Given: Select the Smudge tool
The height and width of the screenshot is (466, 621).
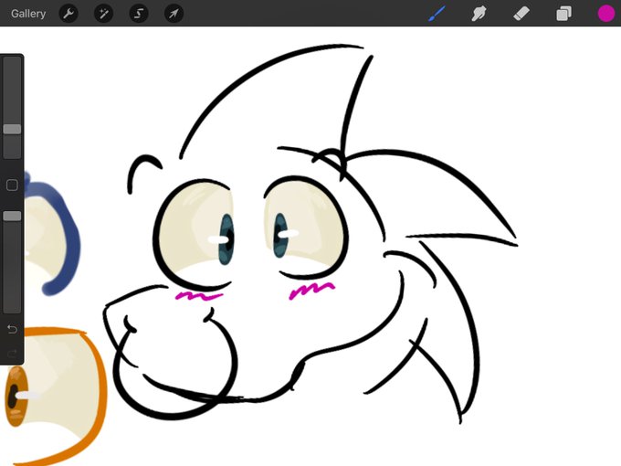Looking at the screenshot, I should point(479,14).
